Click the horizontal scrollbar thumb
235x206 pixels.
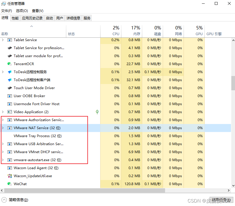pos(85,190)
